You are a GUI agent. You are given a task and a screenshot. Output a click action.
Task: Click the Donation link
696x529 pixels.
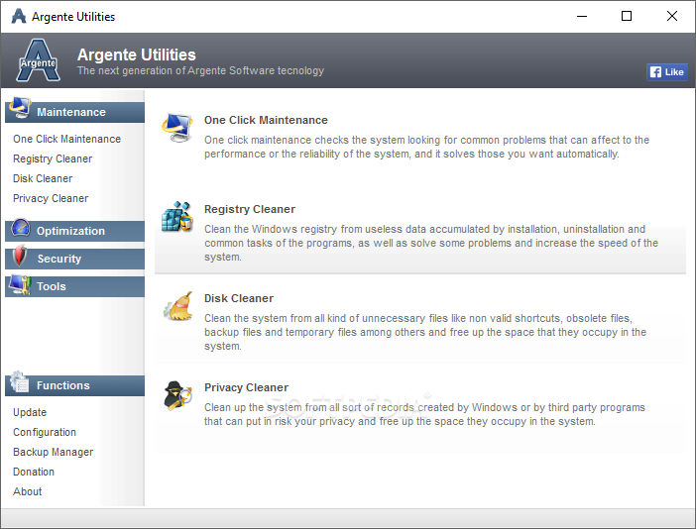(34, 472)
